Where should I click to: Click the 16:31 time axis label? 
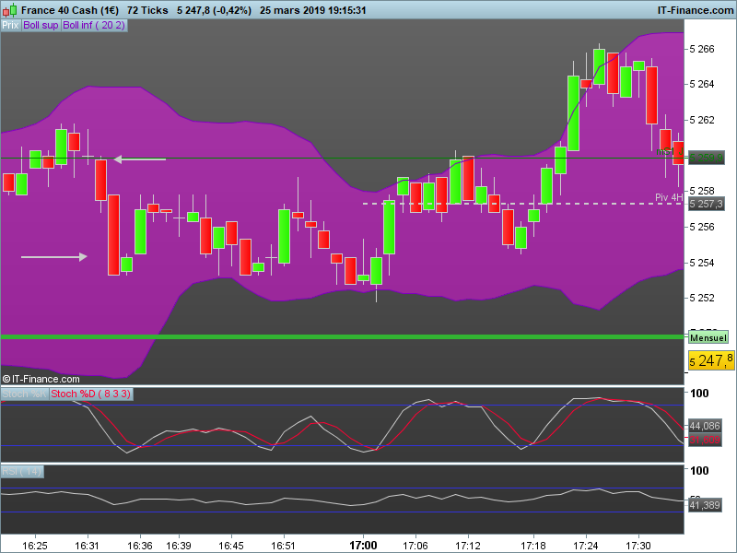tap(87, 546)
